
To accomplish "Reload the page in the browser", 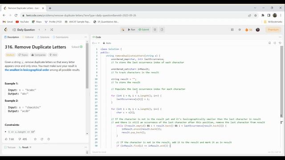I will point(16,16).
